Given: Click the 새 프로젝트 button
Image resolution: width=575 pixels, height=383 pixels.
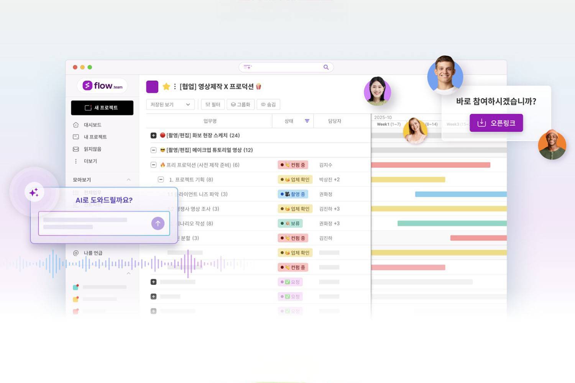Looking at the screenshot, I should (x=102, y=108).
